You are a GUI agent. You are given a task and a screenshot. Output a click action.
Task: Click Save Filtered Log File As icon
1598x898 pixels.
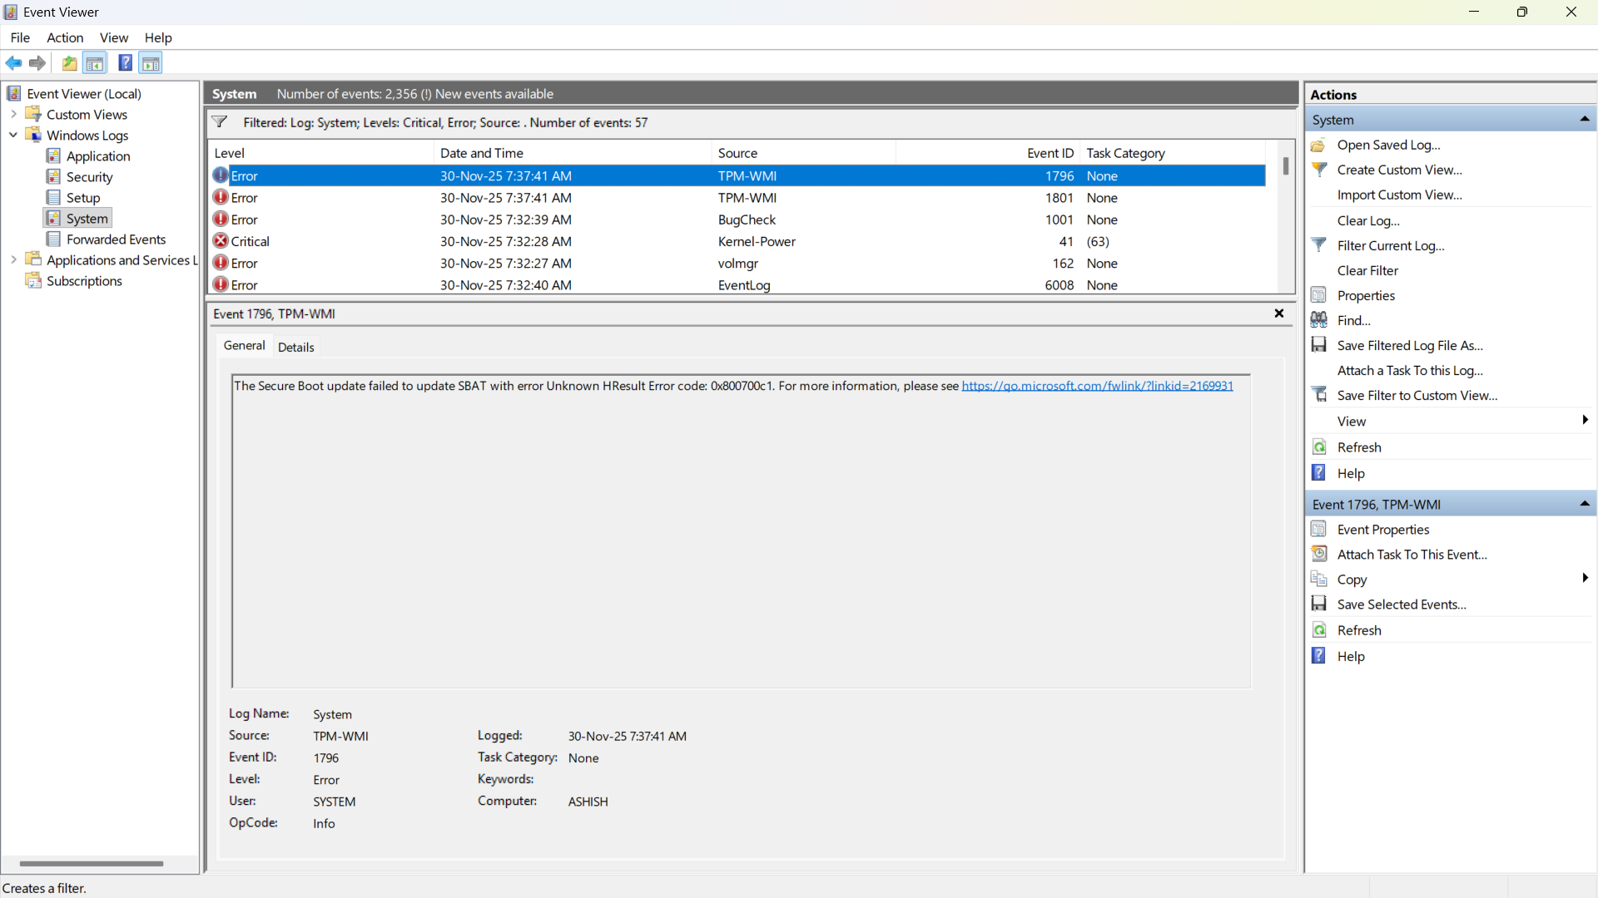tap(1319, 345)
